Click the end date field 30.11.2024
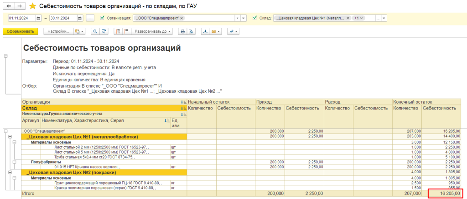The height and width of the screenshot is (199, 467). [x=63, y=18]
